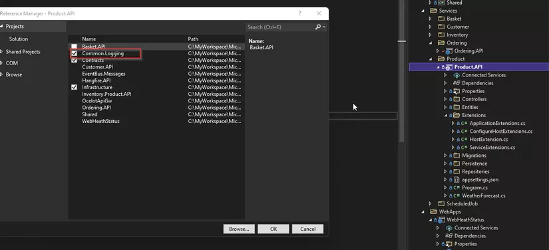Screen dimensions: 549x250
Task: Expand the Basket folder in Solution Explorer
Action: point(431,19)
